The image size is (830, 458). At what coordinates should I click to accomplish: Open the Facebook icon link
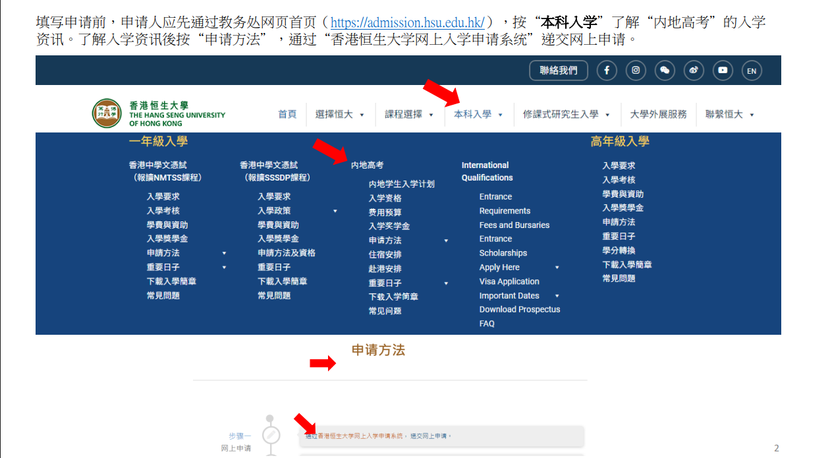point(607,71)
